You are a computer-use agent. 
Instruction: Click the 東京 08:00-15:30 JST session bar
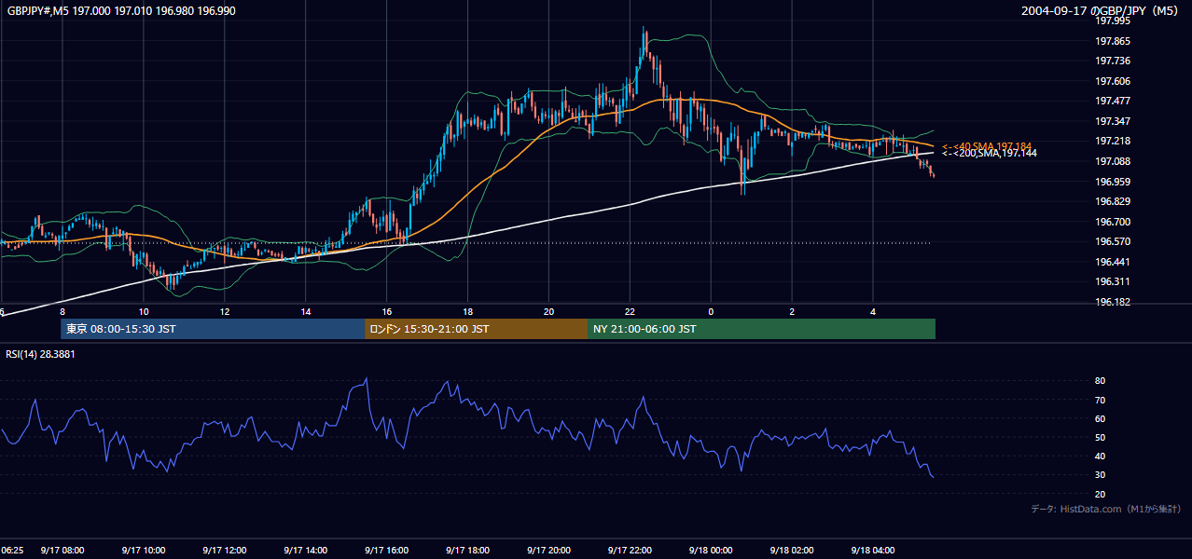(213, 329)
